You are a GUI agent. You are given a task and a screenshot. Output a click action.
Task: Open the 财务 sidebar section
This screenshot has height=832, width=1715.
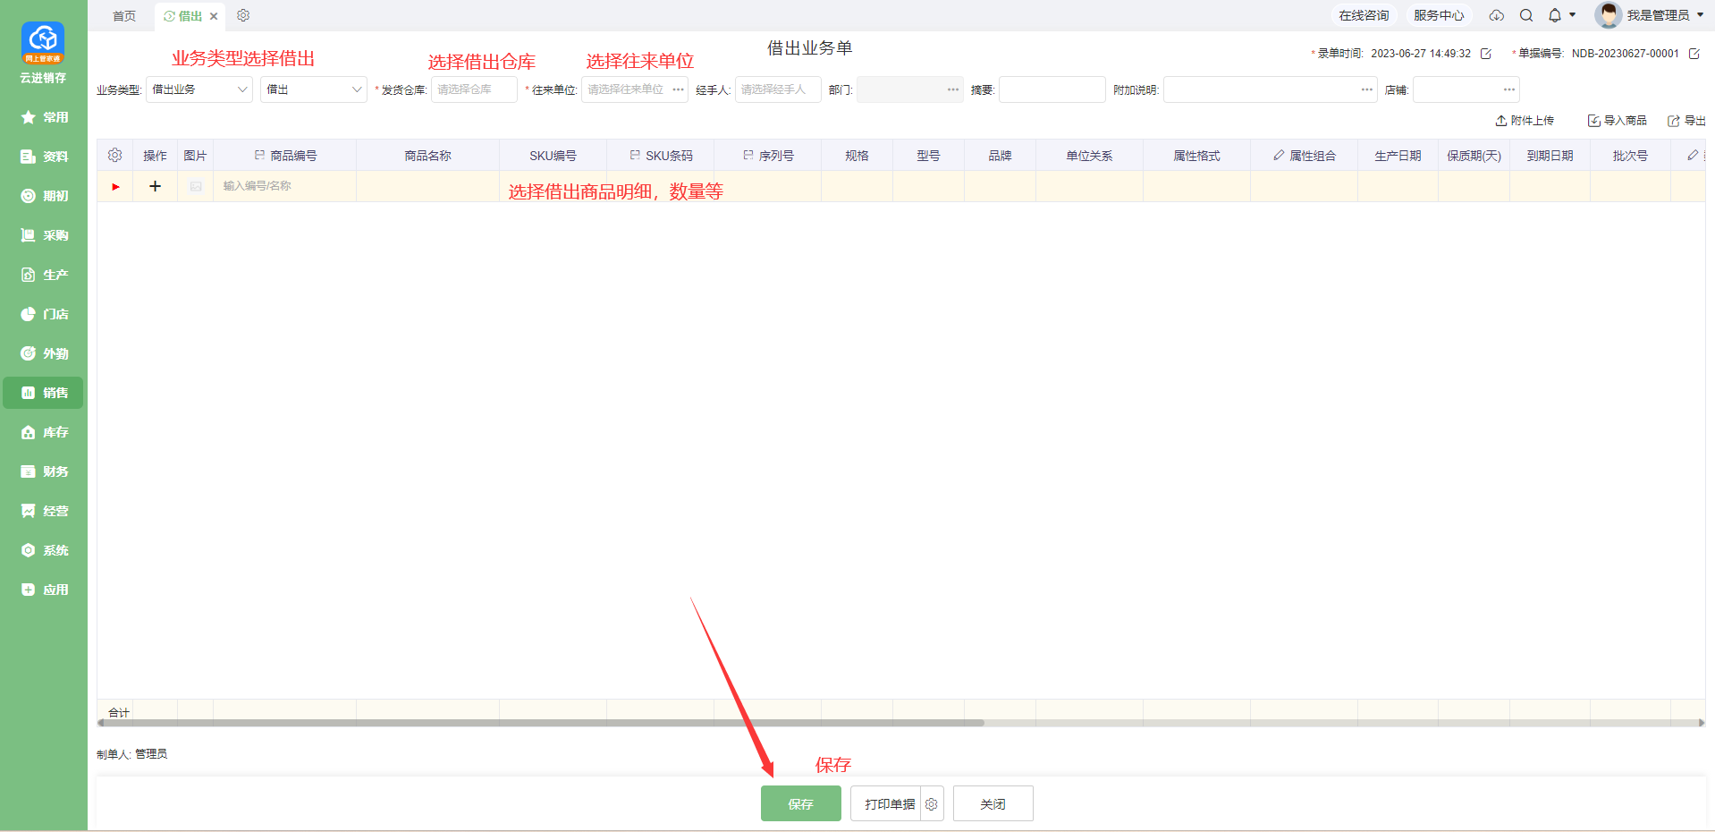point(44,471)
